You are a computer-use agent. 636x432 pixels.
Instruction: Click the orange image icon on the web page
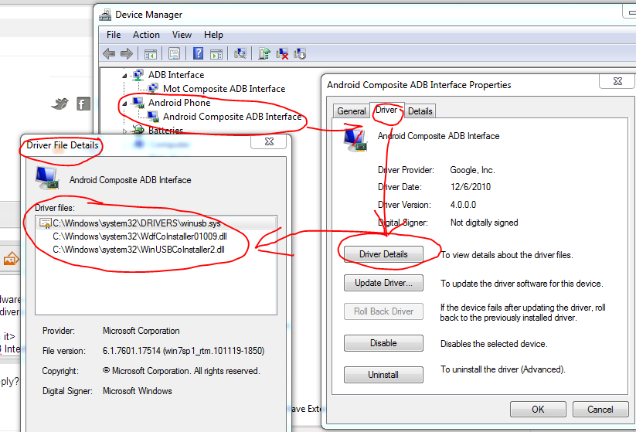pyautogui.click(x=11, y=258)
